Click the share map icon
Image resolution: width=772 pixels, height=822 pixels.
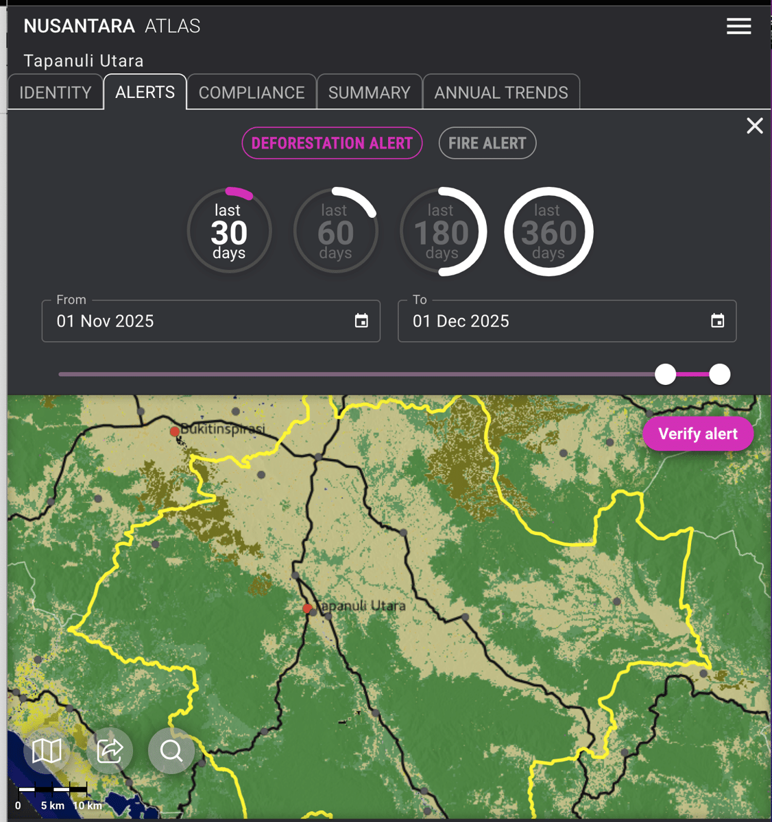click(x=108, y=751)
